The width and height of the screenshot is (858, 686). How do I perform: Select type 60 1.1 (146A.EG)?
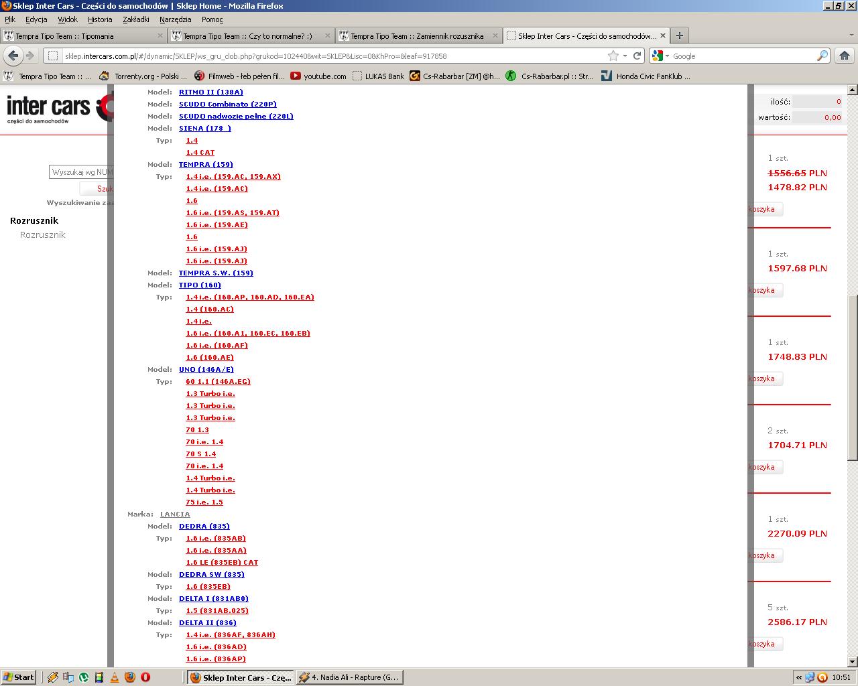(x=219, y=381)
